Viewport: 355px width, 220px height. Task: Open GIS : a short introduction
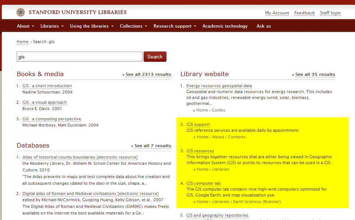(47, 86)
